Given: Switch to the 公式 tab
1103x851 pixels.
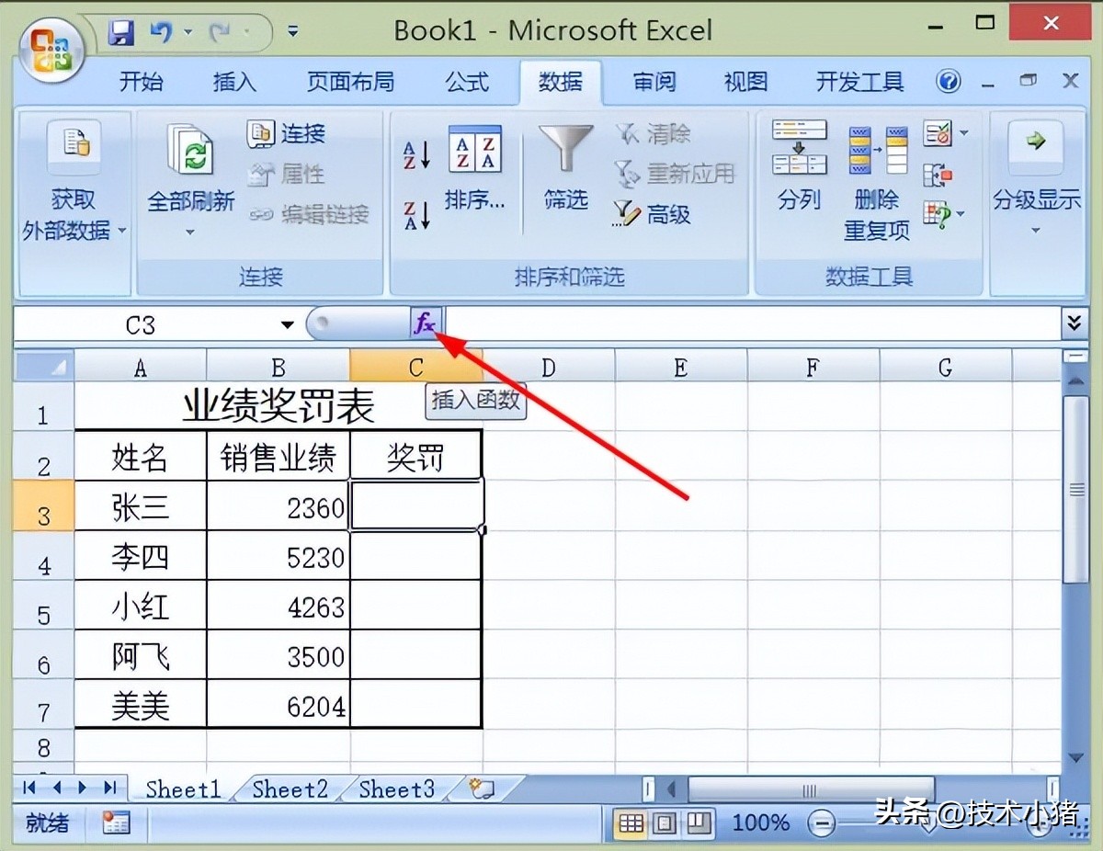Looking at the screenshot, I should 467,82.
